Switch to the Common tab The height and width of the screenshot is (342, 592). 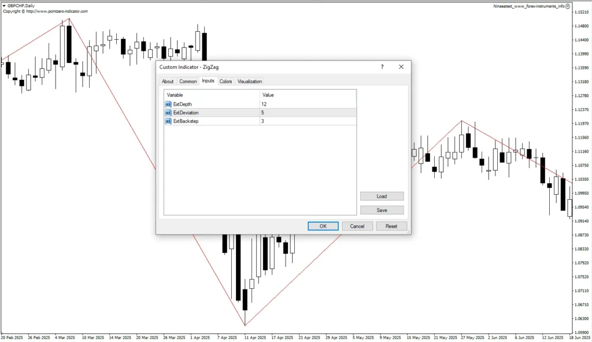tap(188, 81)
